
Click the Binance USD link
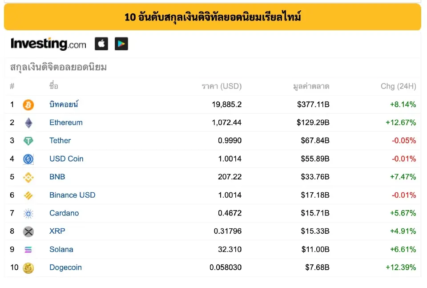73,195
